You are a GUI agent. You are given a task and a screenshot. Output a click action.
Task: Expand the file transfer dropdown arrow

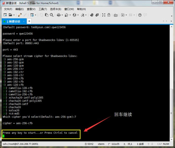click(70, 15)
